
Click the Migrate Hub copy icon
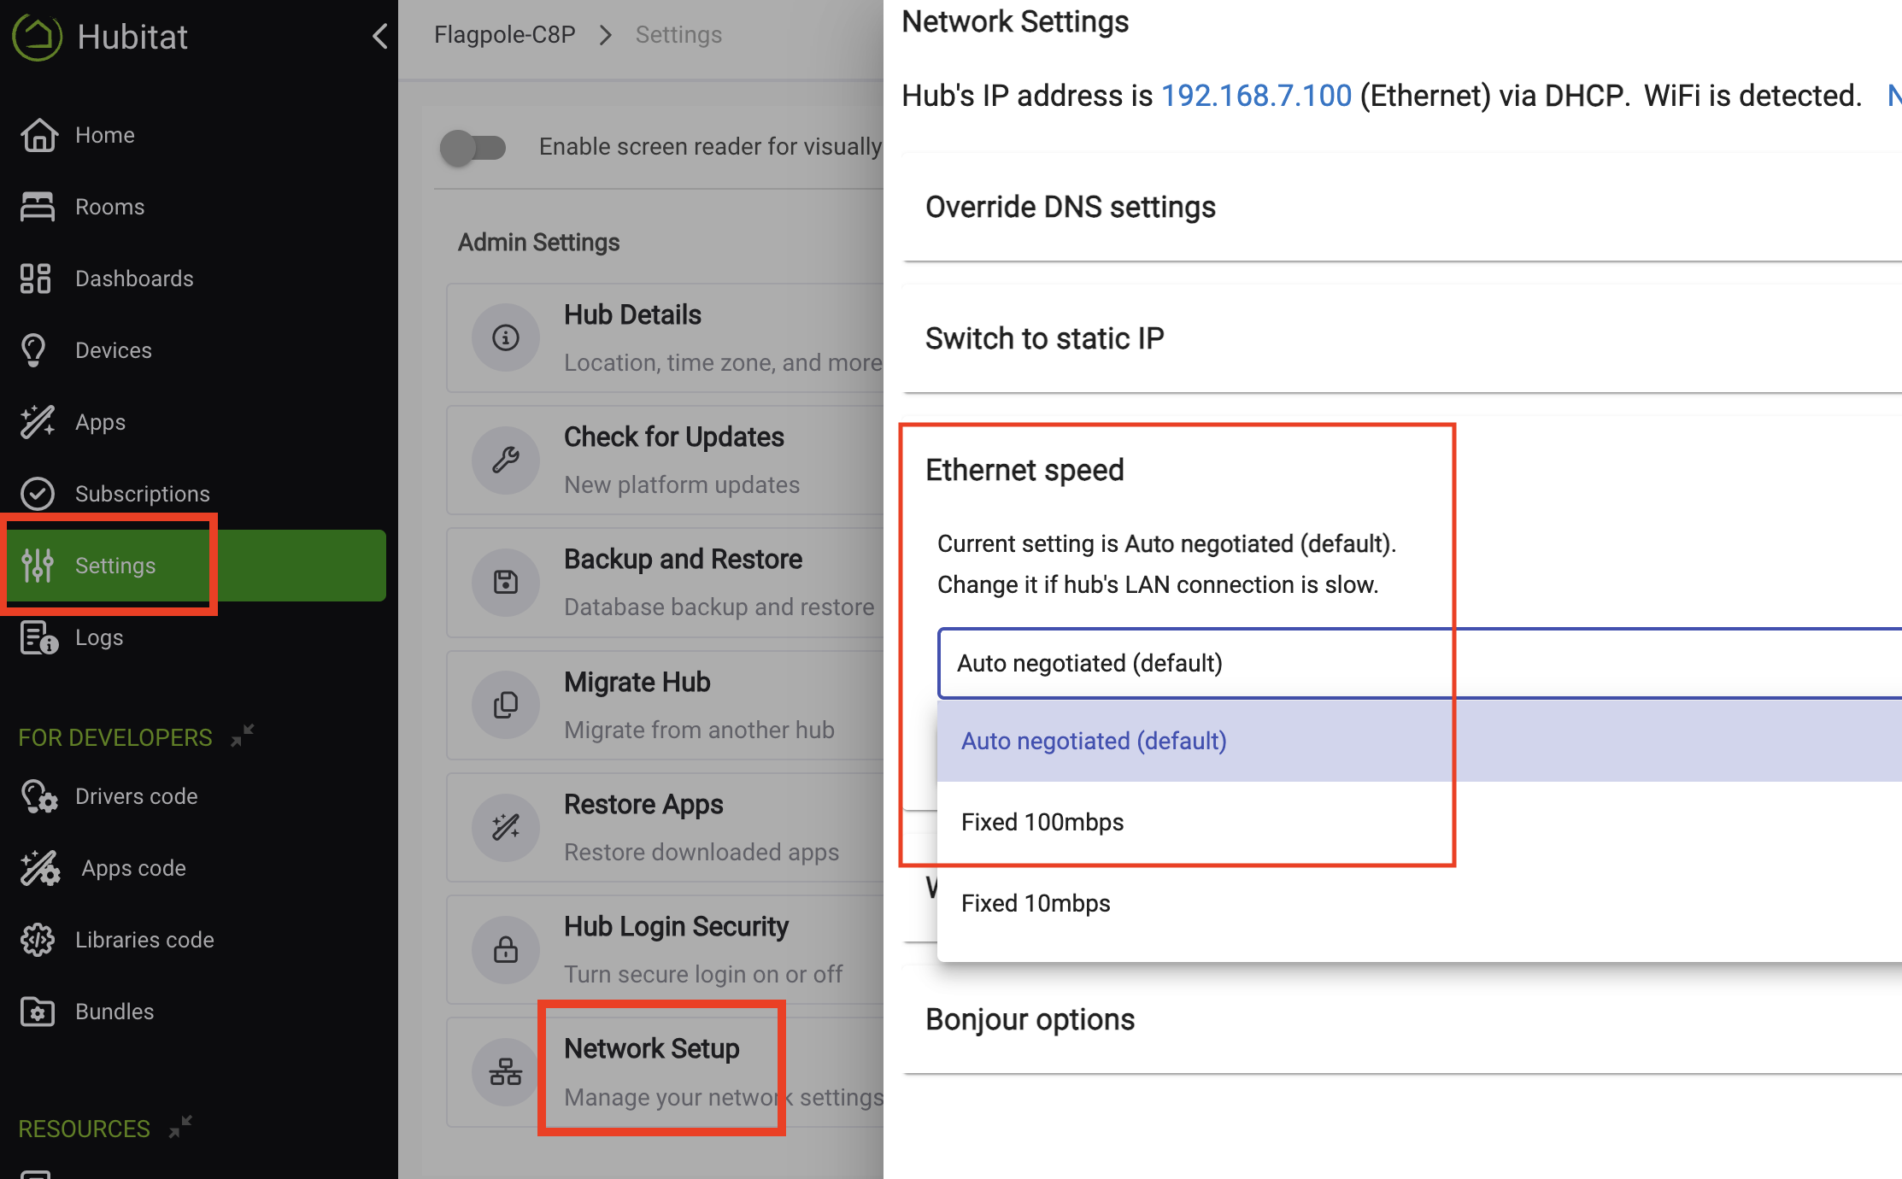pos(506,706)
